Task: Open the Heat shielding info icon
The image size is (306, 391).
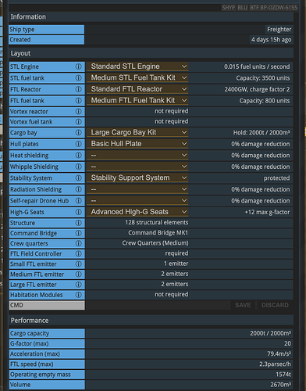Action: 78,156
